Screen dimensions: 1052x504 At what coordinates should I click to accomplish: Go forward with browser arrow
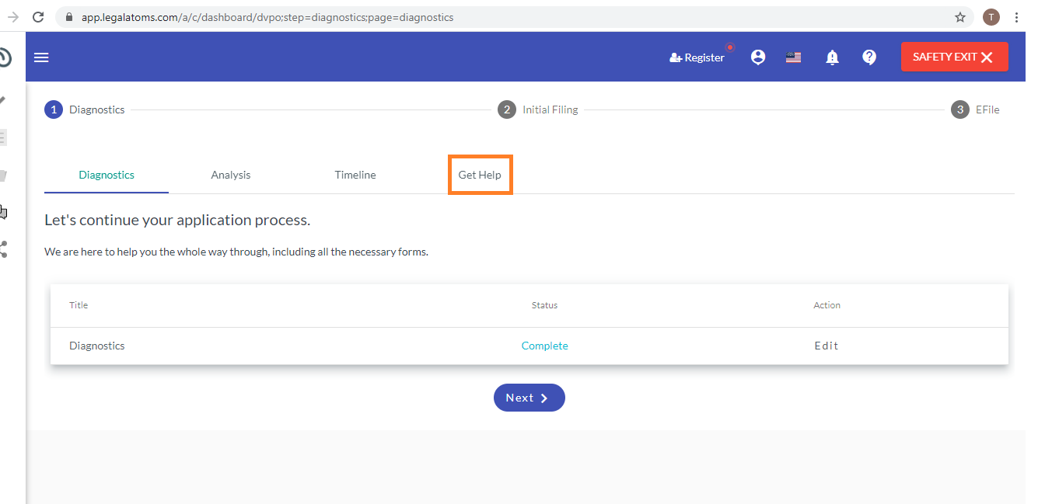(x=12, y=17)
